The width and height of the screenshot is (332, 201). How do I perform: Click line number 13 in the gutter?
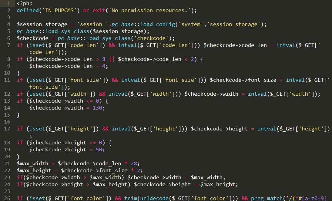[7, 101]
